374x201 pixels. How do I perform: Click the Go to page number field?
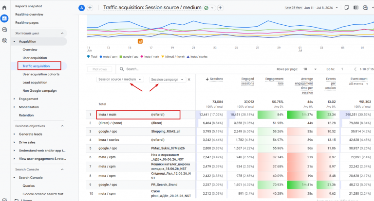(x=342, y=69)
